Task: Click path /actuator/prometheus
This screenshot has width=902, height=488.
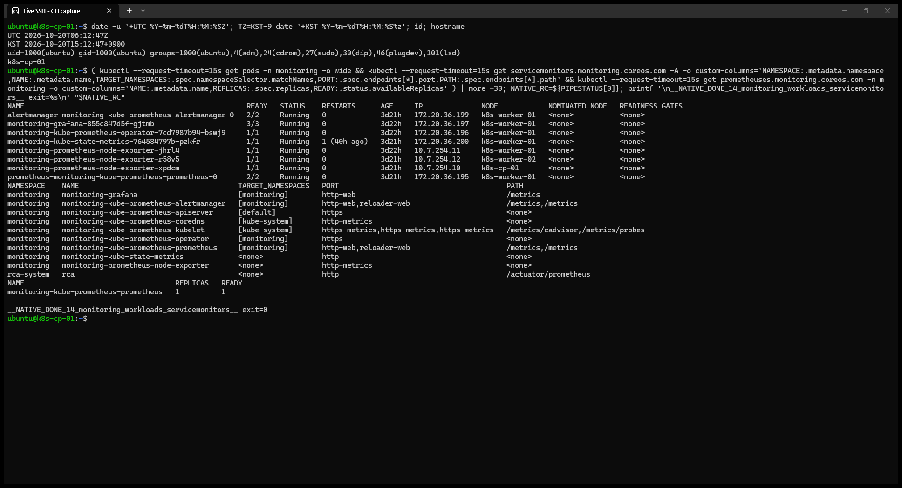Action: tap(548, 274)
